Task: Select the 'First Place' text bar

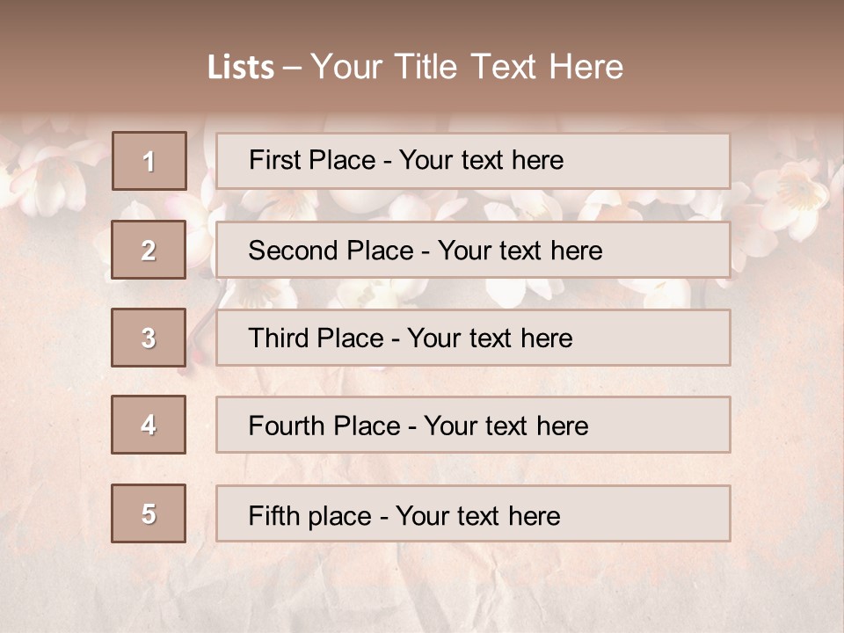Action: coord(473,161)
